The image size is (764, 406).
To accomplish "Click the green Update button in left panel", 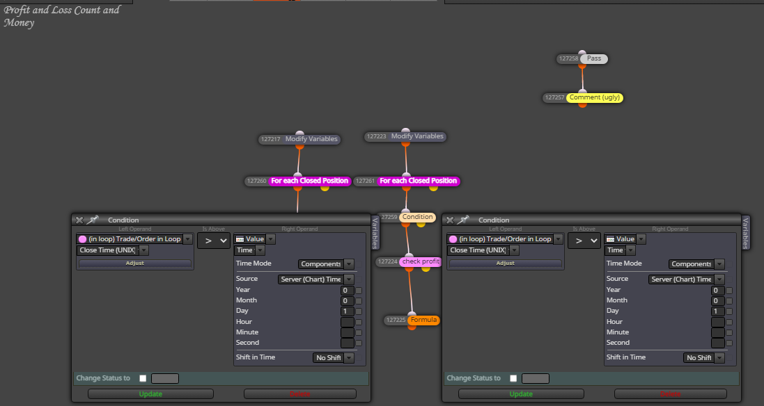I will pos(150,394).
